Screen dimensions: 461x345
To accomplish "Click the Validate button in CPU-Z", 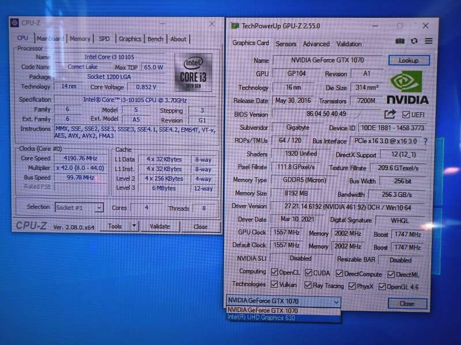I will point(160,226).
